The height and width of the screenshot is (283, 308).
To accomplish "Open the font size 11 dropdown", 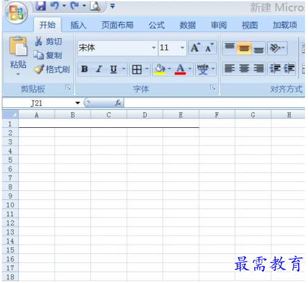I will click(182, 48).
